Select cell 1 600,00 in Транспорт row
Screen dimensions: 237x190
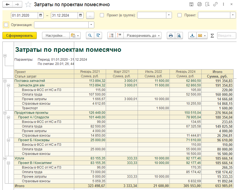(x=154, y=108)
